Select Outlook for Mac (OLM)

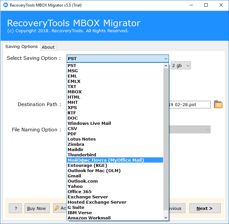115,171
